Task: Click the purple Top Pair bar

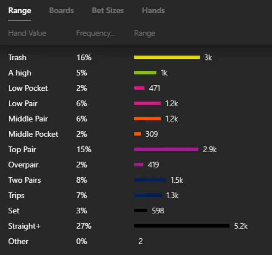Action: click(166, 149)
